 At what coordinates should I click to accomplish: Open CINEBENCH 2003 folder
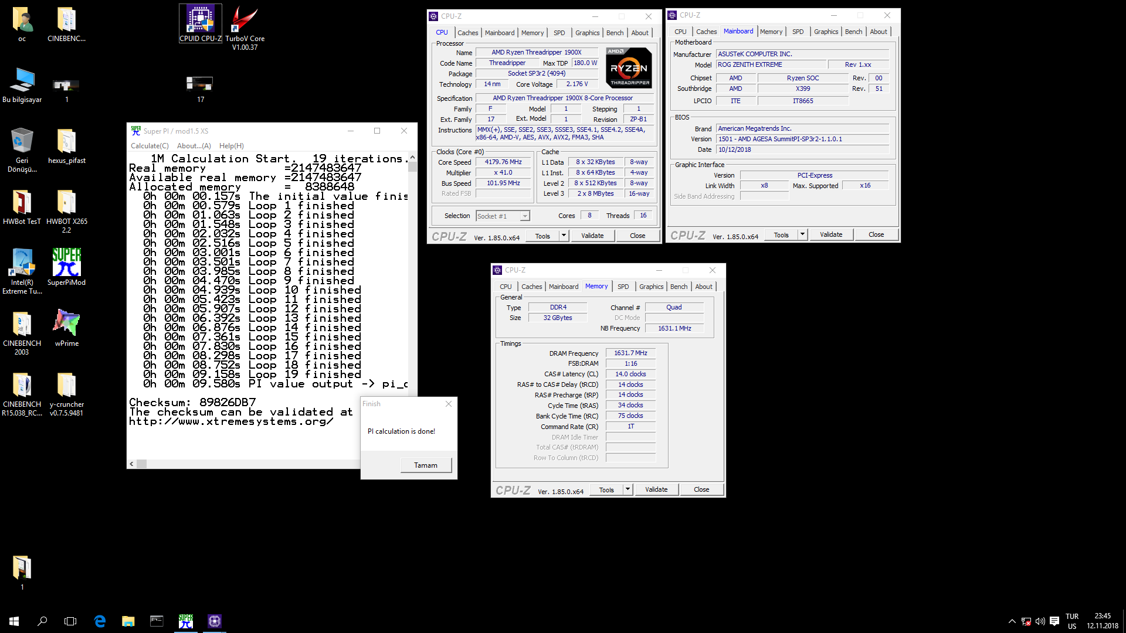(x=22, y=333)
